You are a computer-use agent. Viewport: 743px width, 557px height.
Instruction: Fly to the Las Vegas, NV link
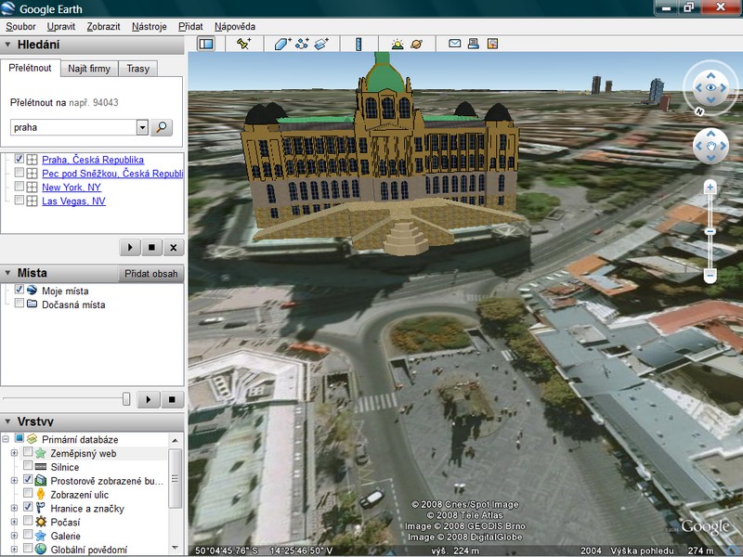[x=74, y=201]
